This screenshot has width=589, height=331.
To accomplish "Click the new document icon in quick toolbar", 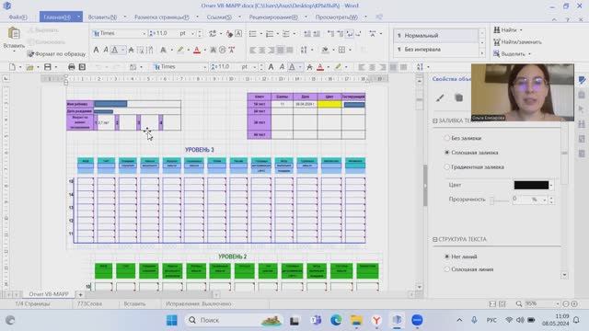I will point(12,67).
